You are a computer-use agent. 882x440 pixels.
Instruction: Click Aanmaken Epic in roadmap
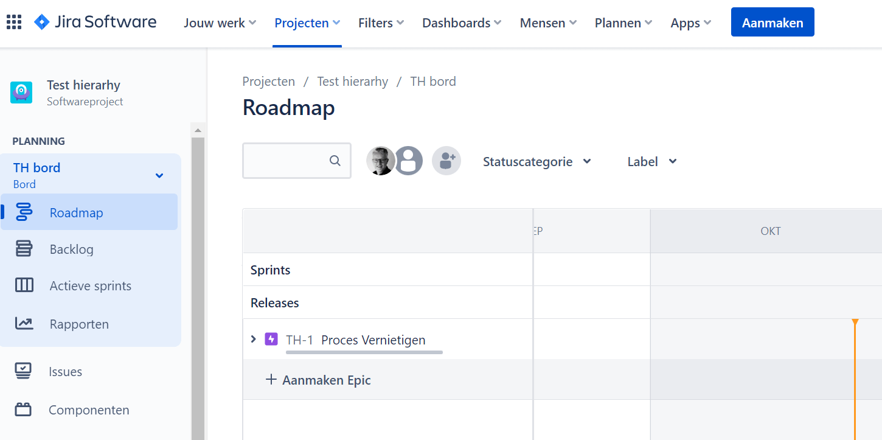click(x=318, y=380)
